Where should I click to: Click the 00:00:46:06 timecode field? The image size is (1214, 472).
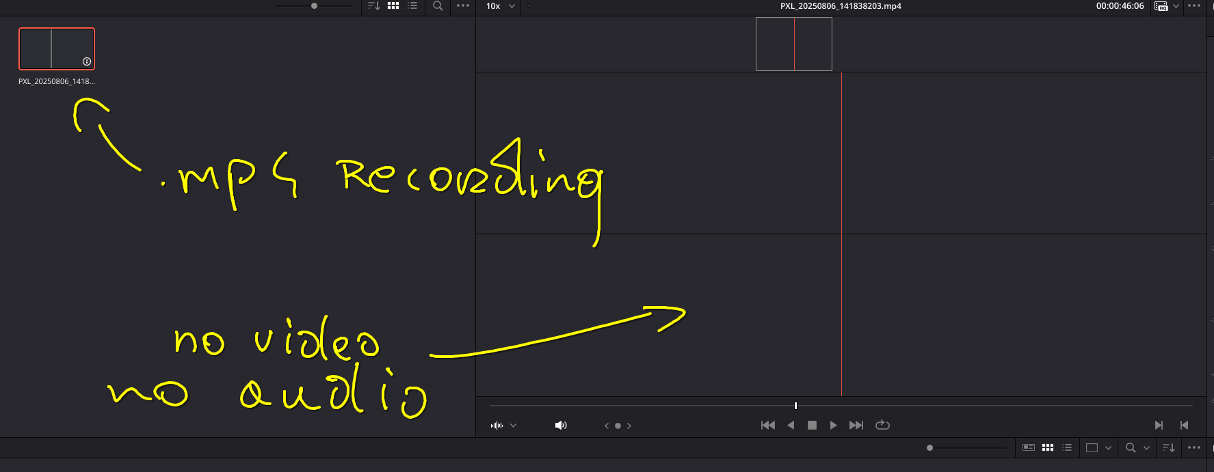(1120, 6)
